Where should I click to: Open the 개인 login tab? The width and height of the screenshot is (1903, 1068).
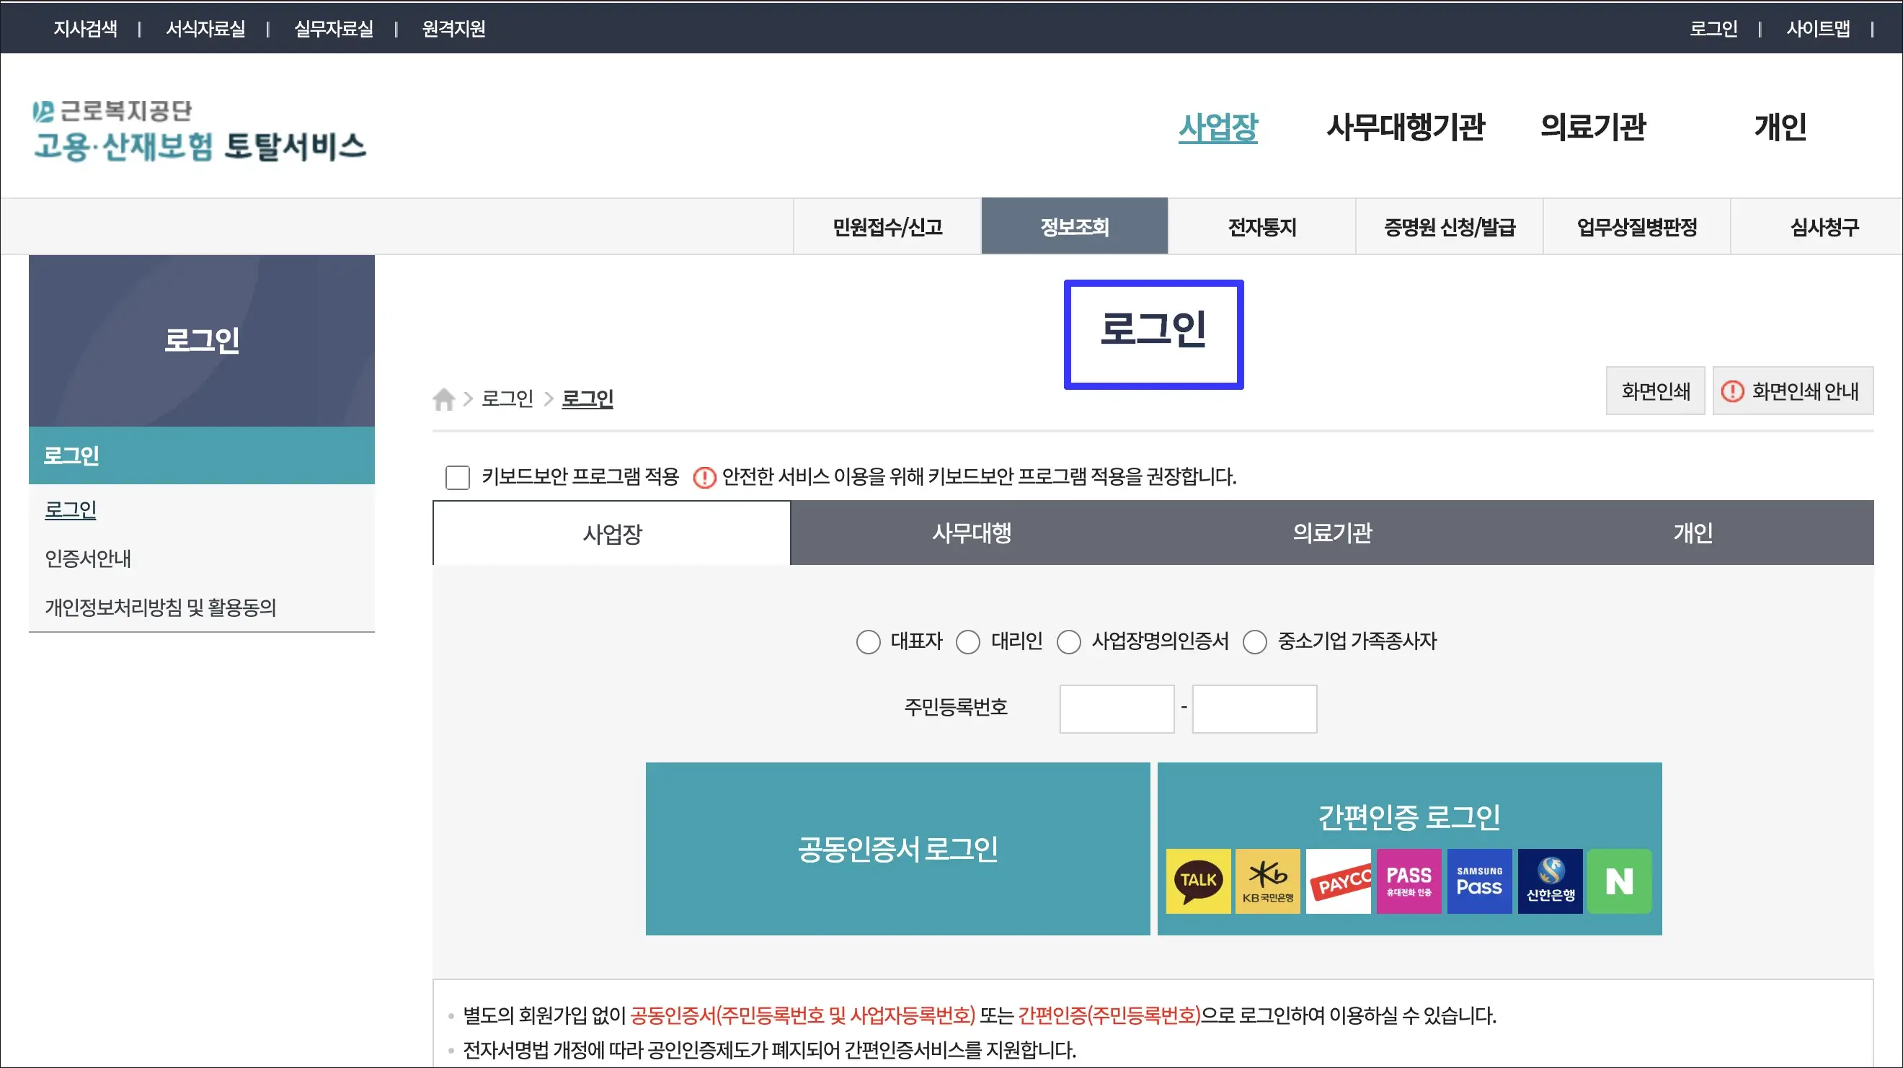[x=1693, y=533]
